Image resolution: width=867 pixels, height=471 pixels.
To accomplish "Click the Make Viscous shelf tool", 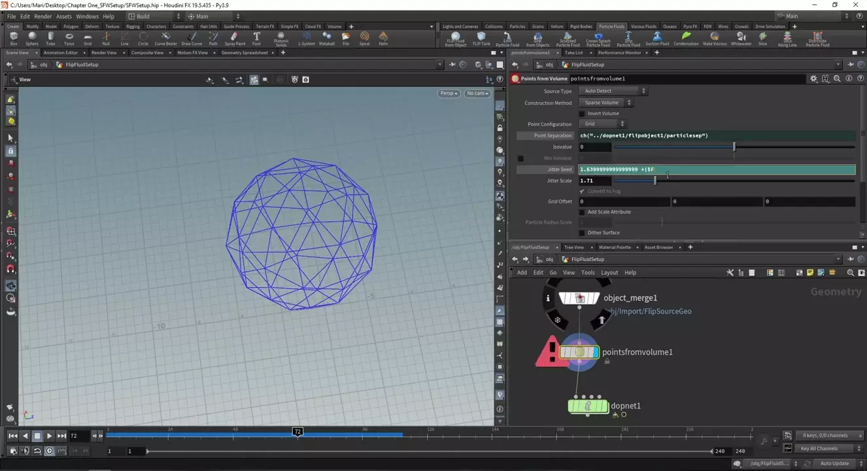I will click(x=714, y=39).
